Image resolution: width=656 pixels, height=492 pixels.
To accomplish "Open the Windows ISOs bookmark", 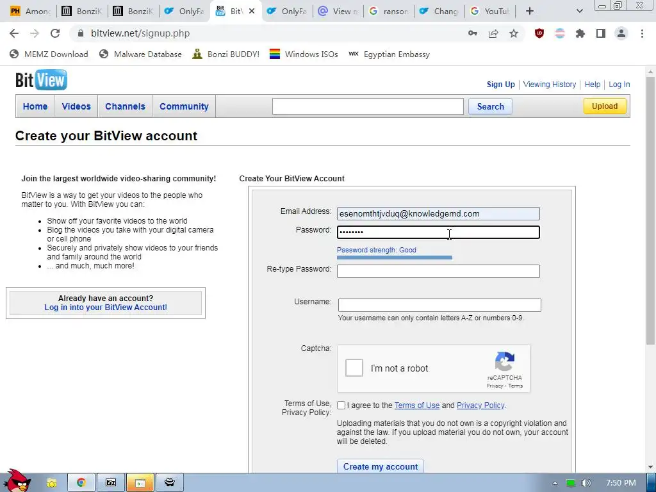I will coord(304,54).
